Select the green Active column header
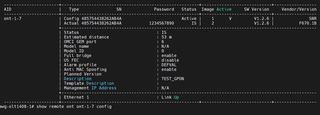 pos(224,9)
